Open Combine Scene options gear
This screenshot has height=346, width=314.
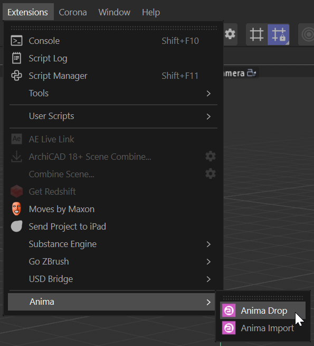coord(211,174)
